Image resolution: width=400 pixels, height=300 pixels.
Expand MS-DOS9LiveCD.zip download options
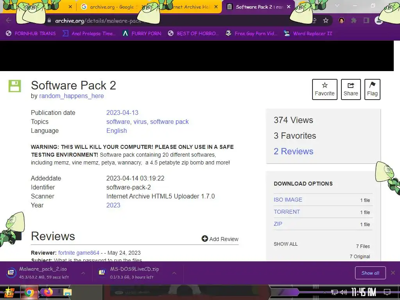pos(174,273)
